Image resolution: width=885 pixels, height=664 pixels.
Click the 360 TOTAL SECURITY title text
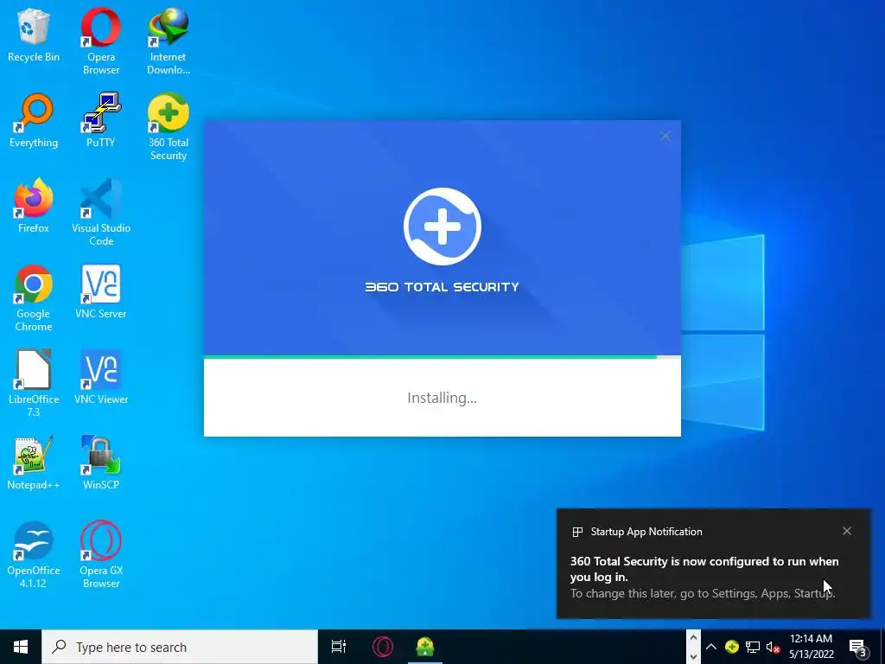[x=442, y=287]
